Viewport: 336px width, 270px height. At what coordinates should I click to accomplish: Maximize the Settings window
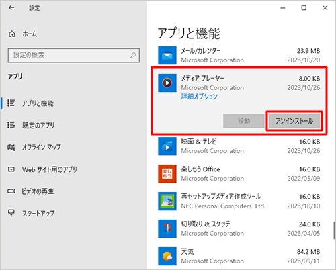click(304, 8)
